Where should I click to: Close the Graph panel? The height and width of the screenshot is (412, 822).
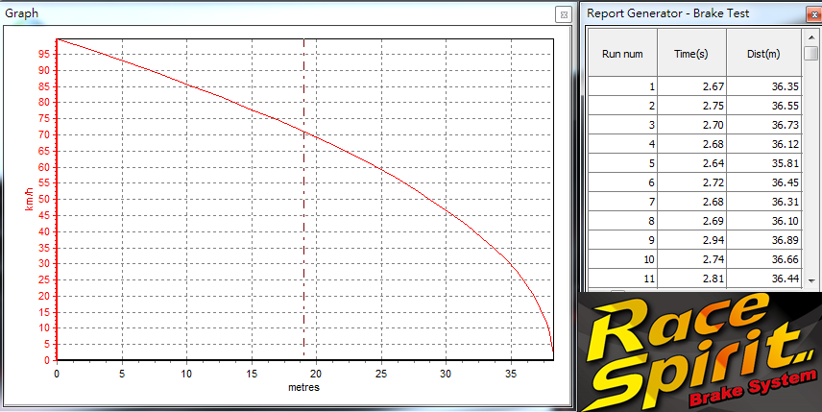pos(564,14)
